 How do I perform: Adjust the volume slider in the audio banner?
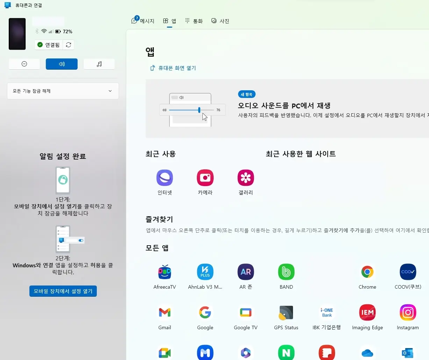pos(199,110)
